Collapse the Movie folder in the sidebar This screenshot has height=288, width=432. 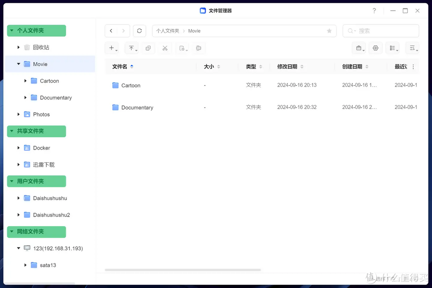(18, 64)
